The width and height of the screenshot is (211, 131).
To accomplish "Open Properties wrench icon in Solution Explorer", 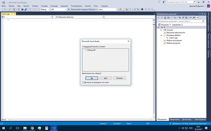I will pyautogui.click(x=194, y=18).
